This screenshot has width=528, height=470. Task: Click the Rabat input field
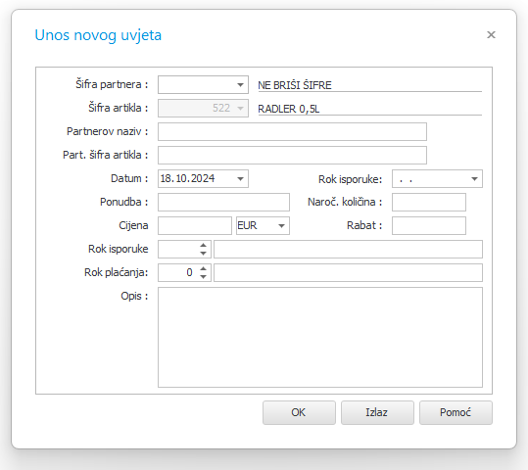pos(429,225)
